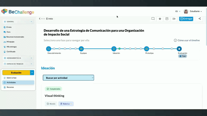The width and height of the screenshot is (207, 116).
Task: Click the El reto breadcrumb title
Action: (x=49, y=19)
